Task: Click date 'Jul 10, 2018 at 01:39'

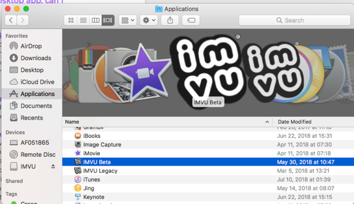Action: pyautogui.click(x=304, y=179)
